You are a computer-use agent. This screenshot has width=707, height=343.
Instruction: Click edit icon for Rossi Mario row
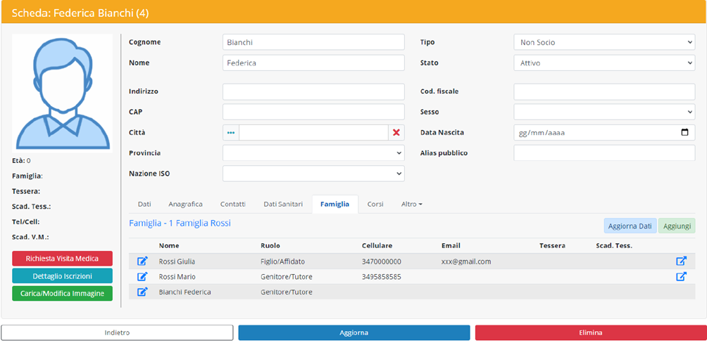142,277
